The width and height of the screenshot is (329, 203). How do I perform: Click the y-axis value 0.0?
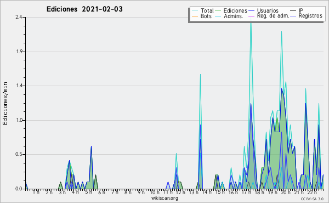click(x=19, y=189)
